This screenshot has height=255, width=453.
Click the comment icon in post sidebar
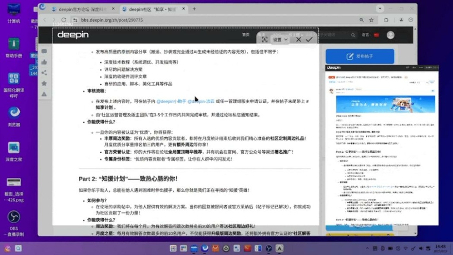44,52
